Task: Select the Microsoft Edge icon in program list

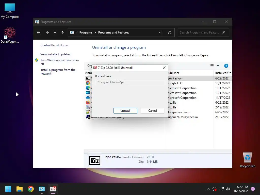Action: pos(88,88)
